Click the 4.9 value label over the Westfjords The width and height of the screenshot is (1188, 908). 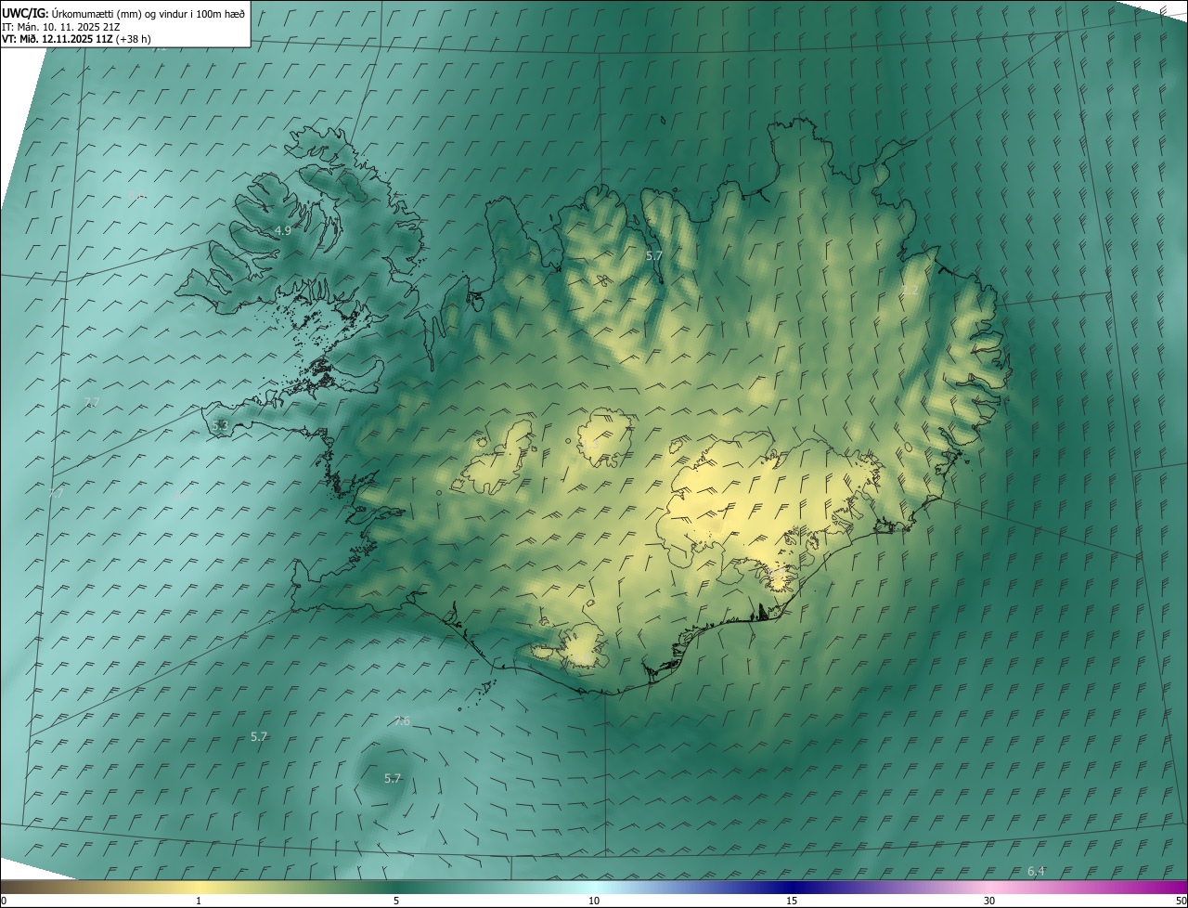(x=283, y=230)
